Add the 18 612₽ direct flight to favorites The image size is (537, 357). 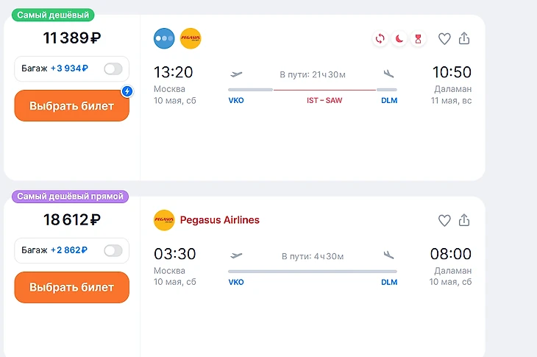(444, 220)
